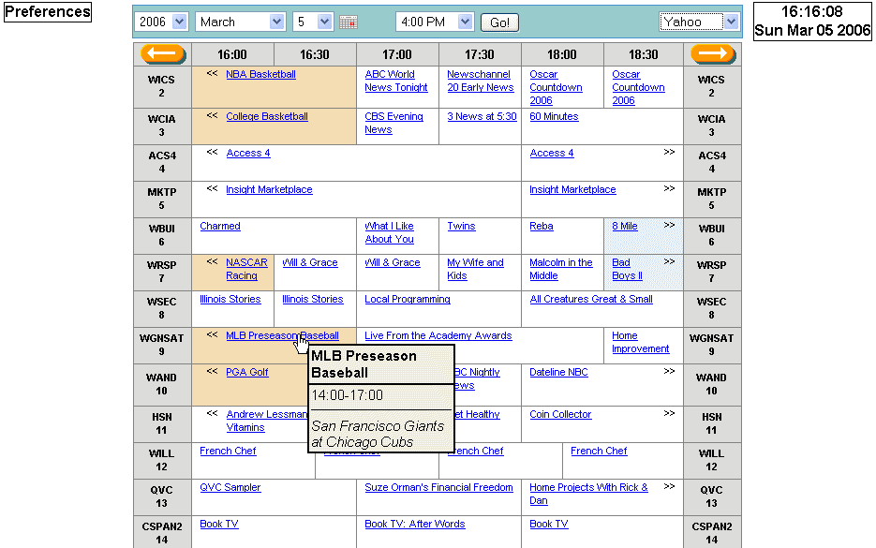Open ABC World News Tonight link

(x=396, y=81)
